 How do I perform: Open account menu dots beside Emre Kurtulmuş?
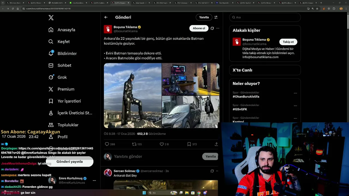94,180
